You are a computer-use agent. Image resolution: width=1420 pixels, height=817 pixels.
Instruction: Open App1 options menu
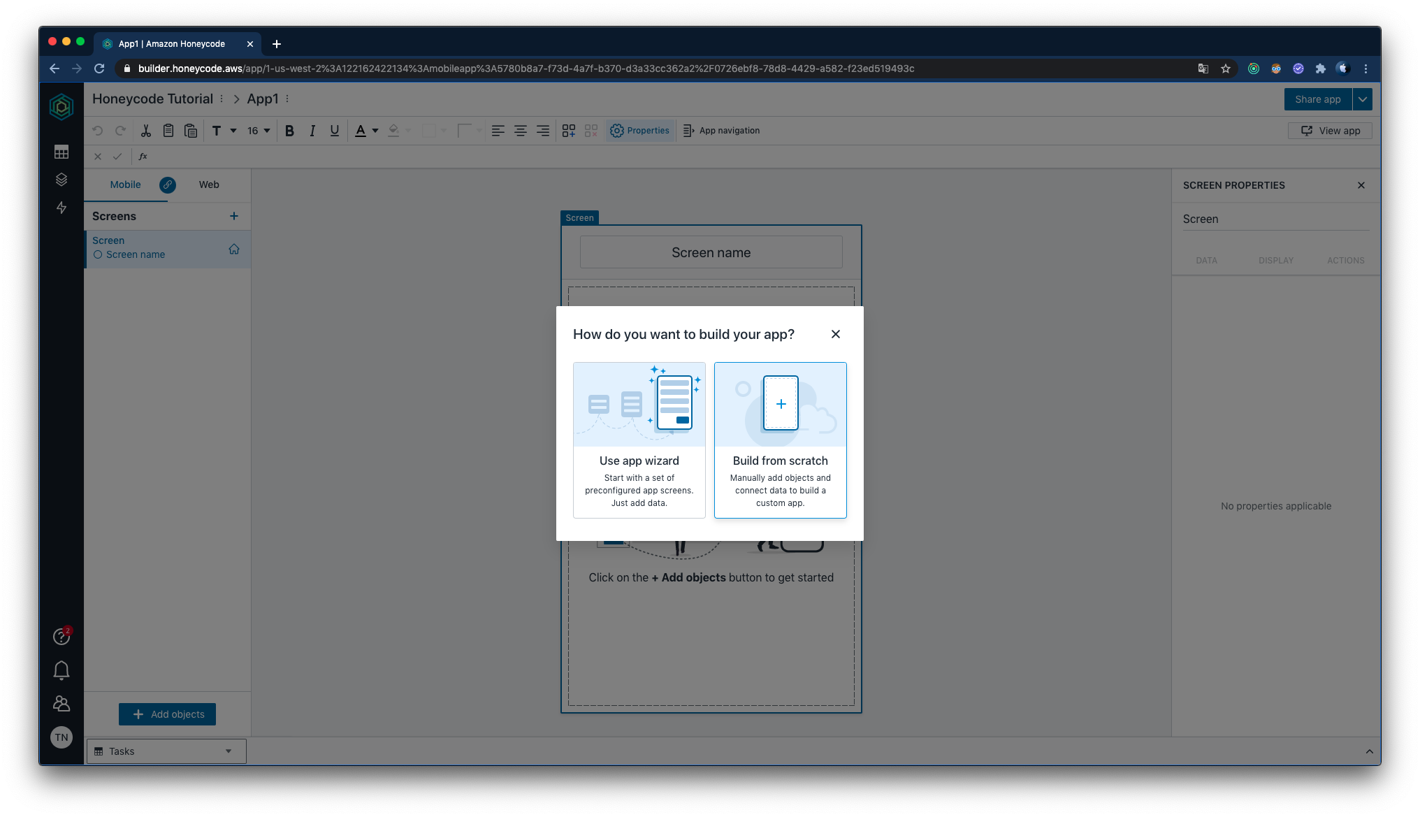[287, 99]
